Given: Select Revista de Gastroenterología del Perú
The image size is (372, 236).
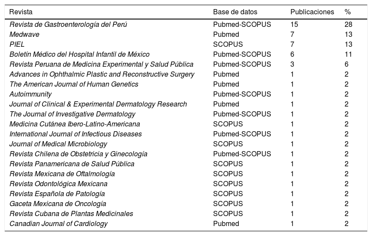Looking at the screenshot, I should [x=68, y=25].
